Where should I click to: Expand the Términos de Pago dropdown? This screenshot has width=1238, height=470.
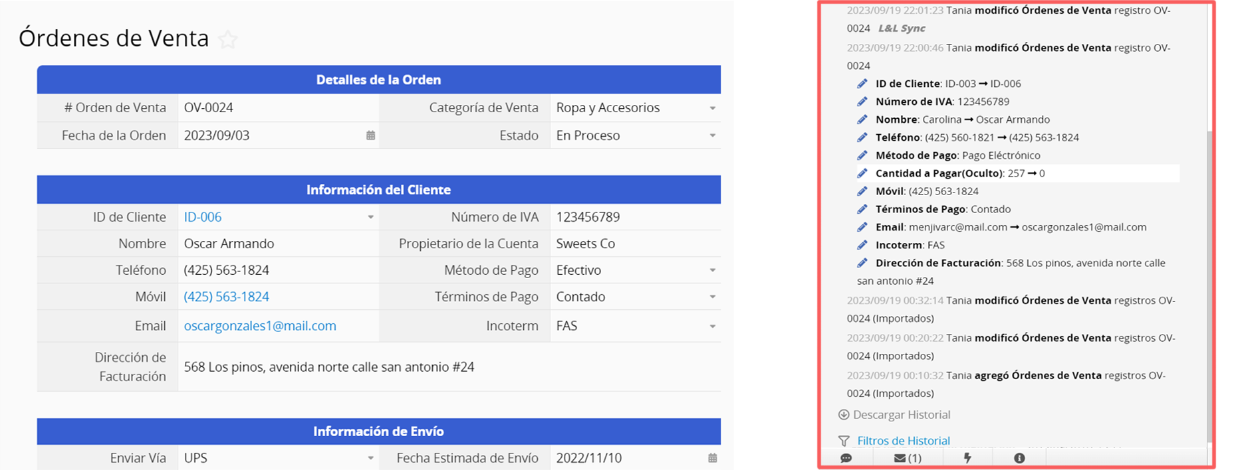pyautogui.click(x=712, y=297)
